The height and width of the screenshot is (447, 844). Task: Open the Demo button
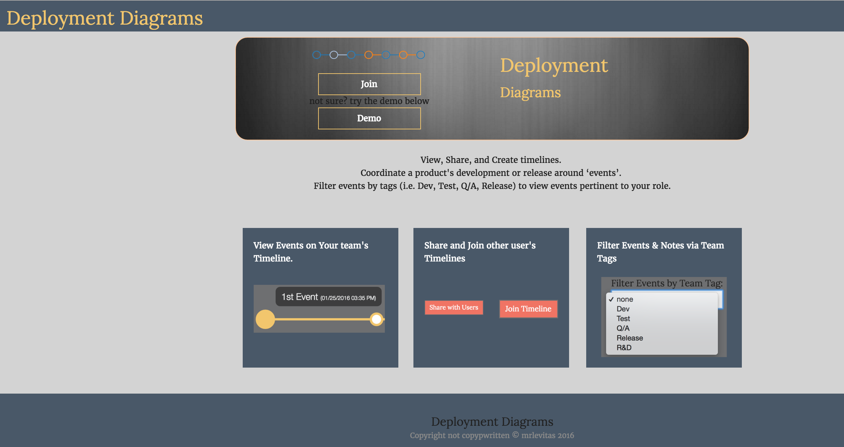369,118
